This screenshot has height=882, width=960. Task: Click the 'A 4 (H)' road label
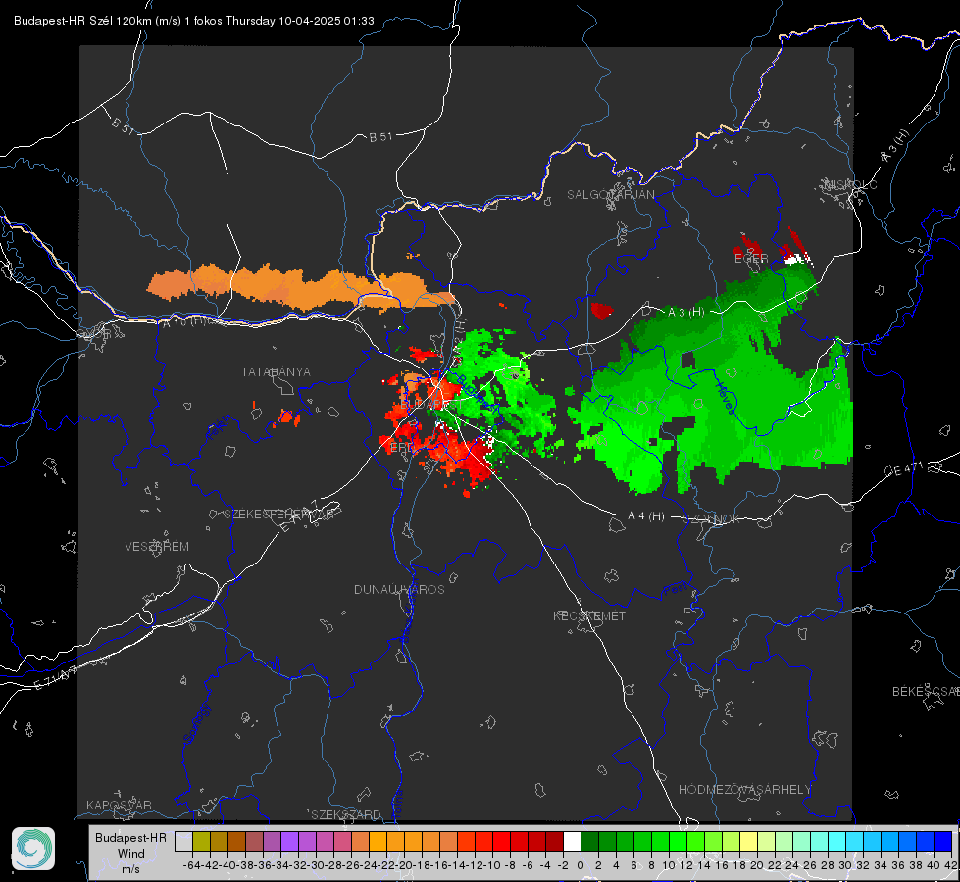[646, 516]
